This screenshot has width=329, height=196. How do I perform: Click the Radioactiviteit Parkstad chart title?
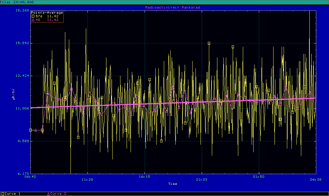click(173, 7)
